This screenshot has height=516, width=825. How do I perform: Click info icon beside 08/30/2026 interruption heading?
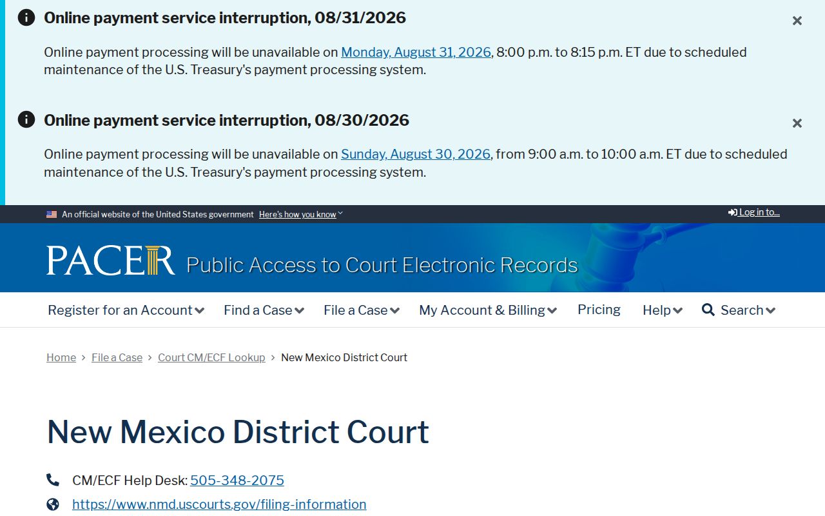pyautogui.click(x=26, y=119)
